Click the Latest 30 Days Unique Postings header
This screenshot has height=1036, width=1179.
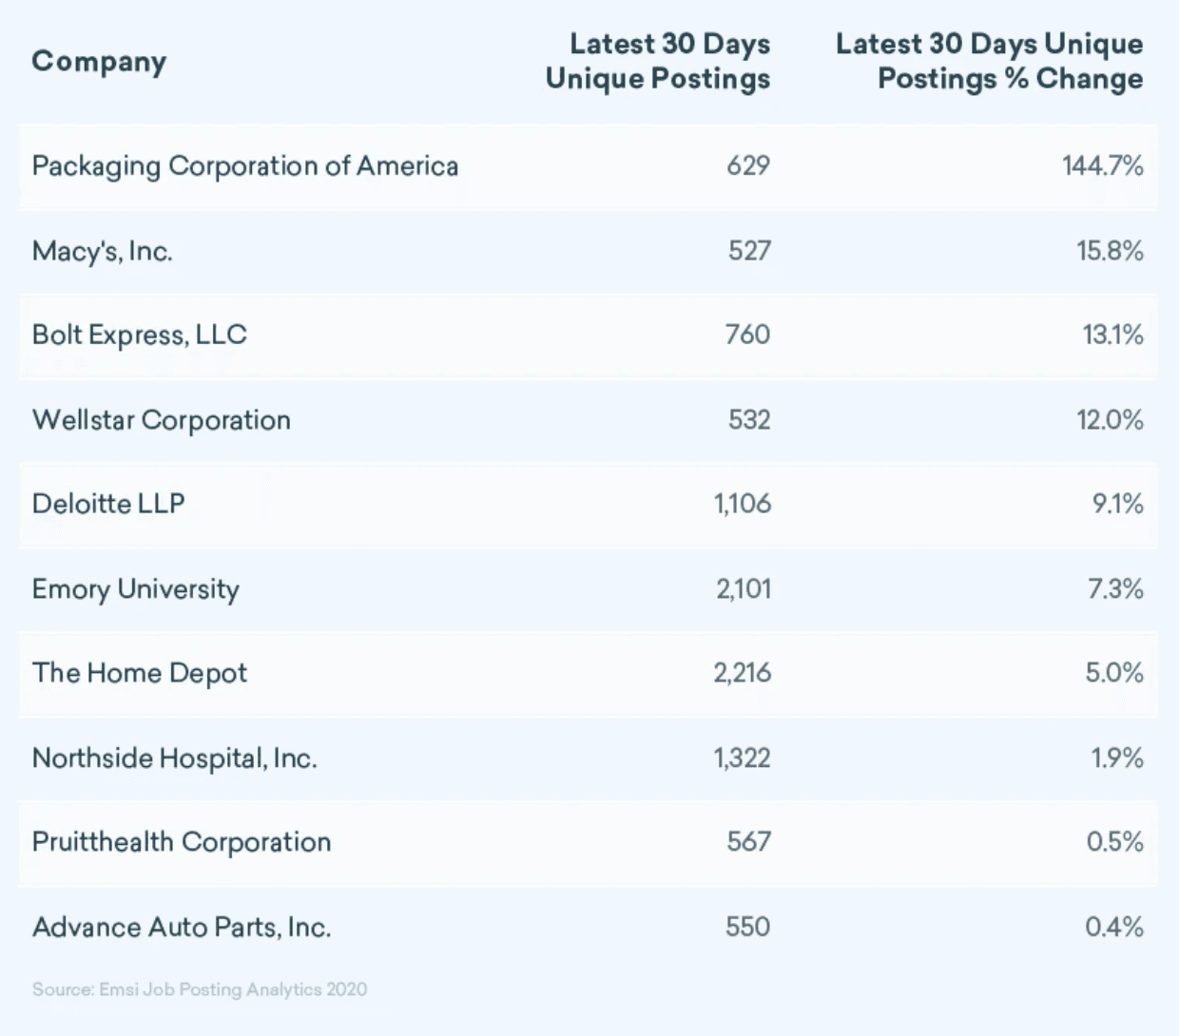658,61
